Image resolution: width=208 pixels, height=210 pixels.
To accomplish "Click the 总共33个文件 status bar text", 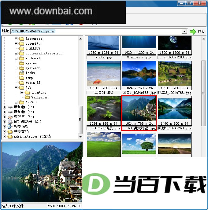I will coord(13,206).
